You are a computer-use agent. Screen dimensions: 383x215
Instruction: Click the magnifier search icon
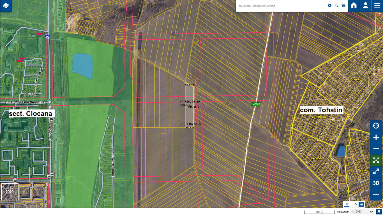point(336,6)
